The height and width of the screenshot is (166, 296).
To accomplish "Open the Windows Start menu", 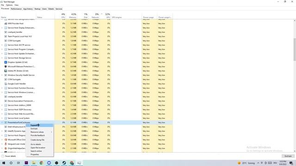I will coord(4,163).
